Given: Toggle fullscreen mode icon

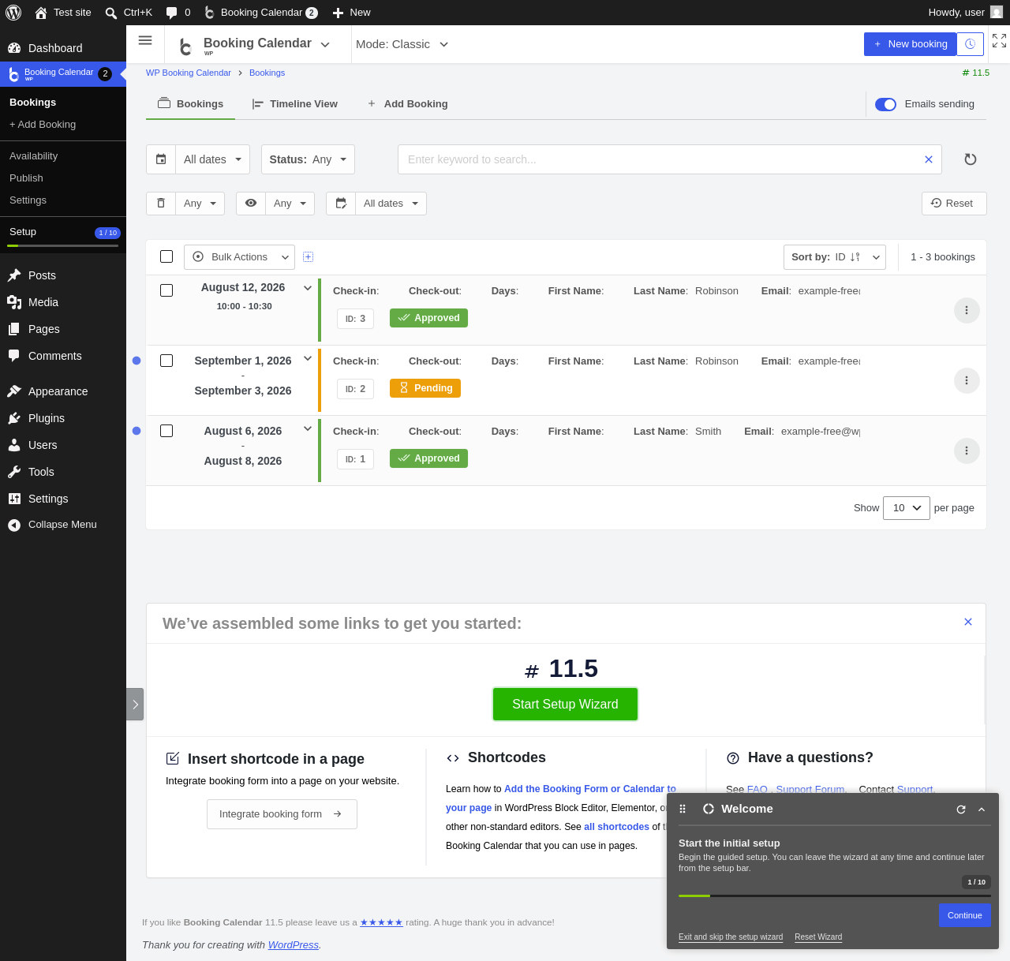Looking at the screenshot, I should [x=999, y=41].
